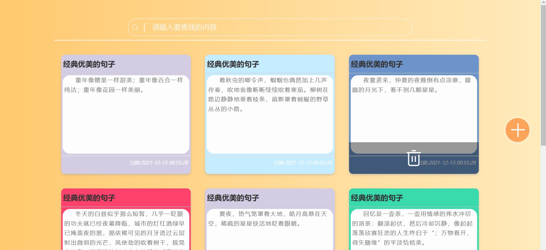The height and width of the screenshot is (250, 546).
Task: Click the title of the 夏夜 note
Action: tap(233, 198)
